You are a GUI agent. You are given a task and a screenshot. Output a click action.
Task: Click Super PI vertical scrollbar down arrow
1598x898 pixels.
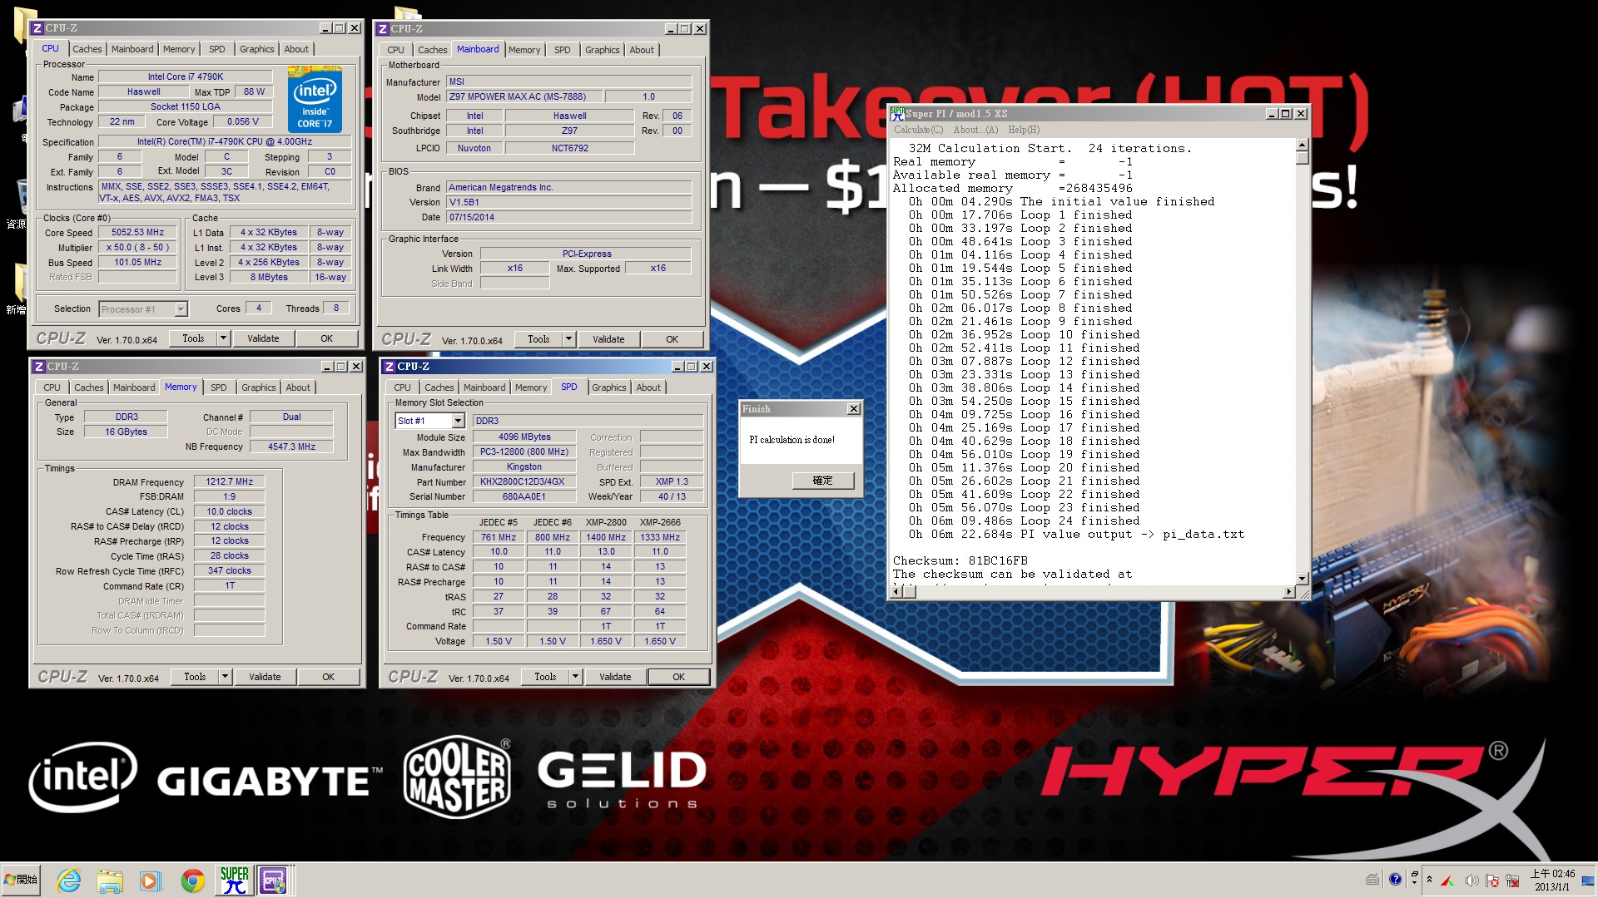pos(1302,579)
